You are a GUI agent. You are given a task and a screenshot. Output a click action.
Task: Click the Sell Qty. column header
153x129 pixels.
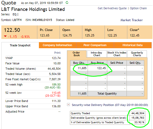135,63
